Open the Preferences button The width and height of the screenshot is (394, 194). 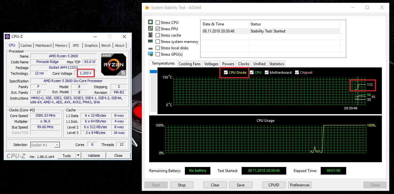[300, 185]
